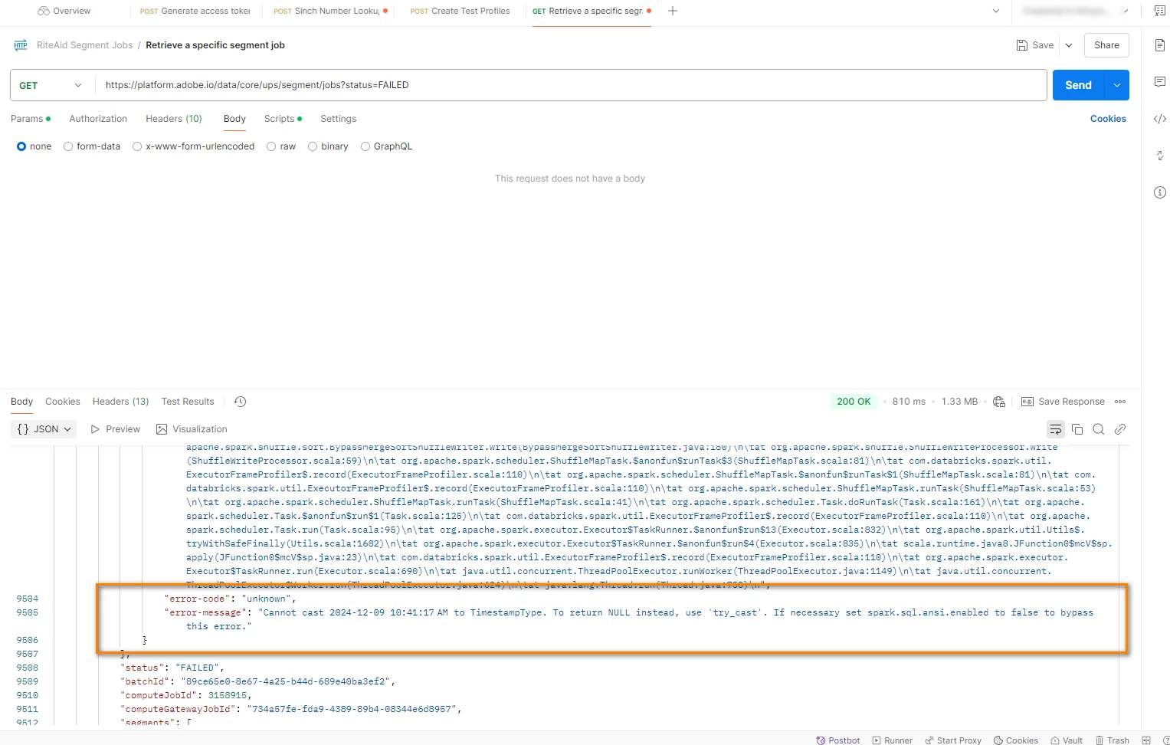Open the related requests icon in sidebar

1160,156
